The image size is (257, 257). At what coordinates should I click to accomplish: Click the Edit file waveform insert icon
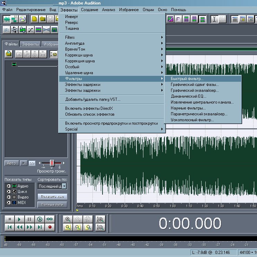click(x=43, y=54)
